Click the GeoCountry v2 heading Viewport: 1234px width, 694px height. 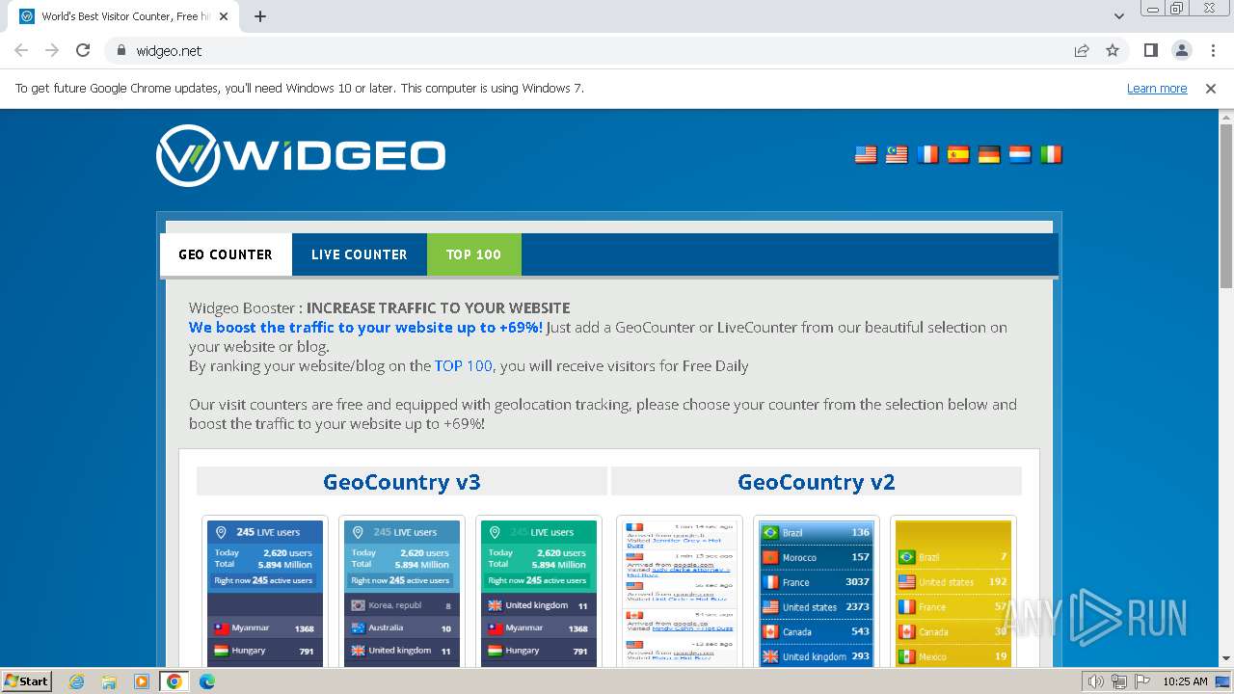click(x=817, y=482)
